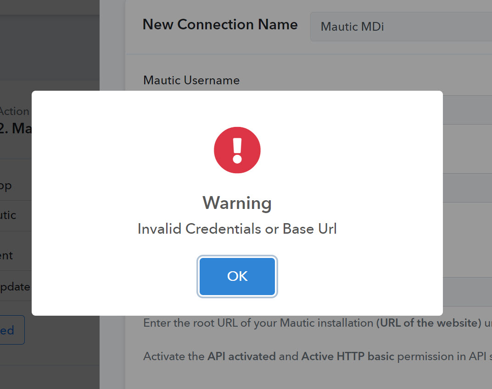
Task: Click the bold 'URL of the website' text
Action: tap(429, 323)
